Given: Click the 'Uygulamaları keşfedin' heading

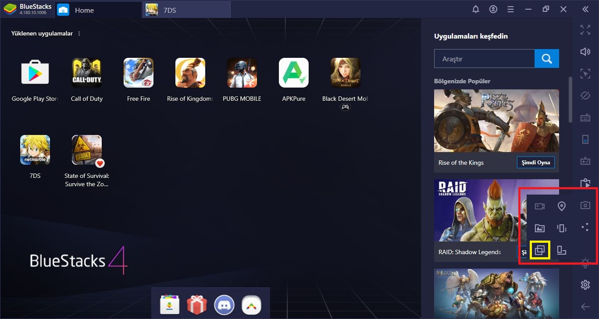Looking at the screenshot, I should pyautogui.click(x=471, y=36).
